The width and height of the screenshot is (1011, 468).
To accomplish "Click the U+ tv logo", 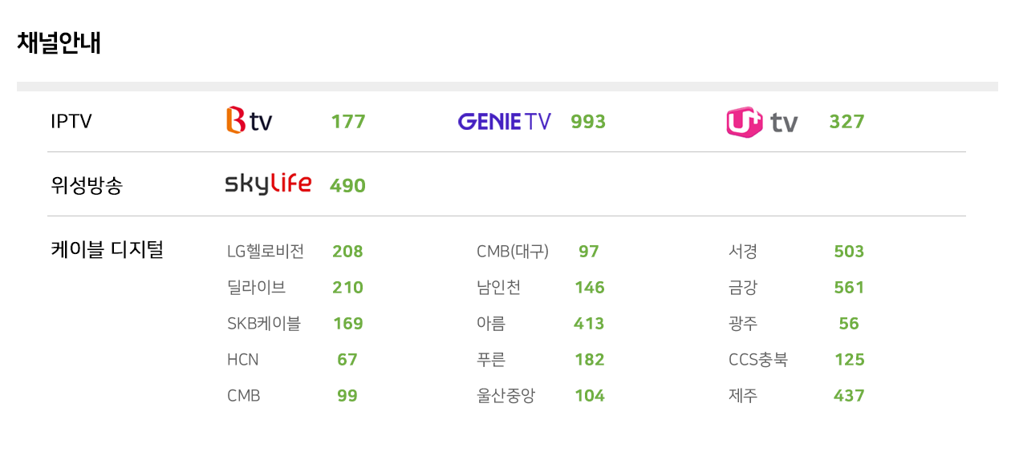I will pos(762,122).
